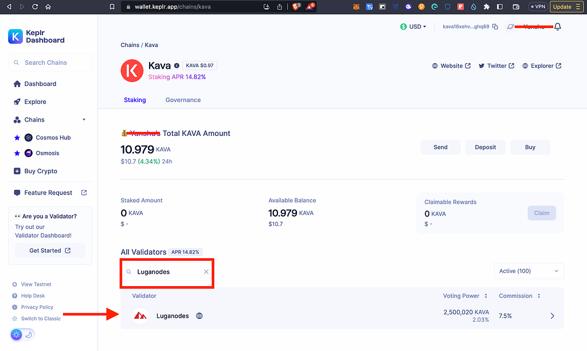Screen dimensions: 587x351
Task: Click the Brave Rewards triangle icon
Action: (x=310, y=7)
